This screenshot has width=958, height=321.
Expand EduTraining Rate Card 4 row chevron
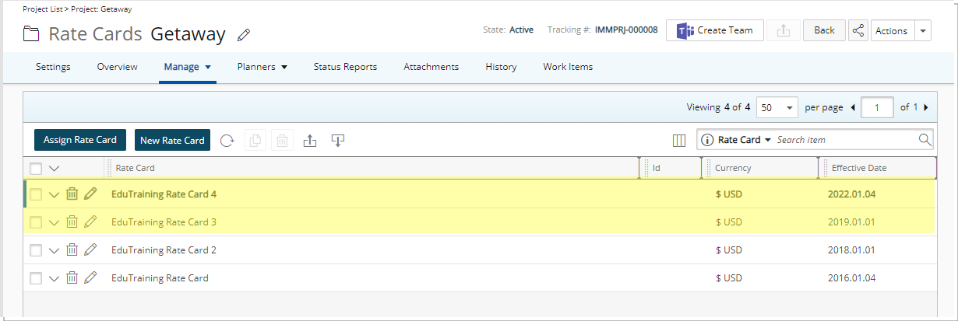(x=54, y=194)
